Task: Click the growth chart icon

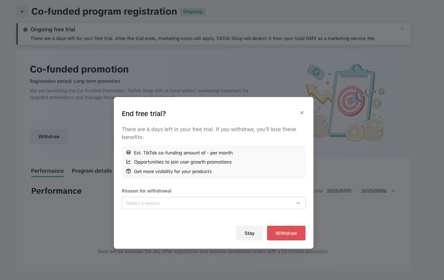Action: click(128, 162)
